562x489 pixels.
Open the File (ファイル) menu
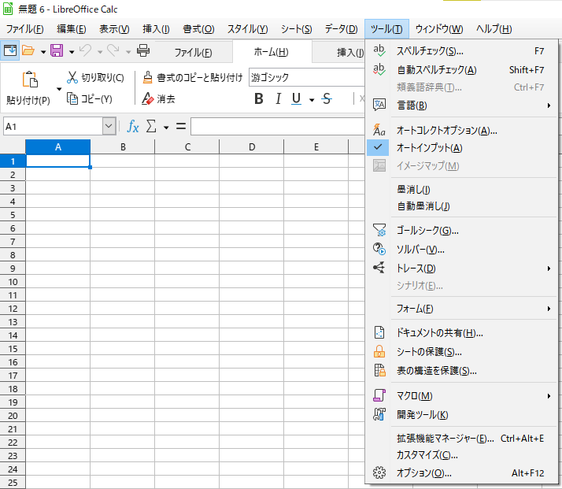[24, 28]
